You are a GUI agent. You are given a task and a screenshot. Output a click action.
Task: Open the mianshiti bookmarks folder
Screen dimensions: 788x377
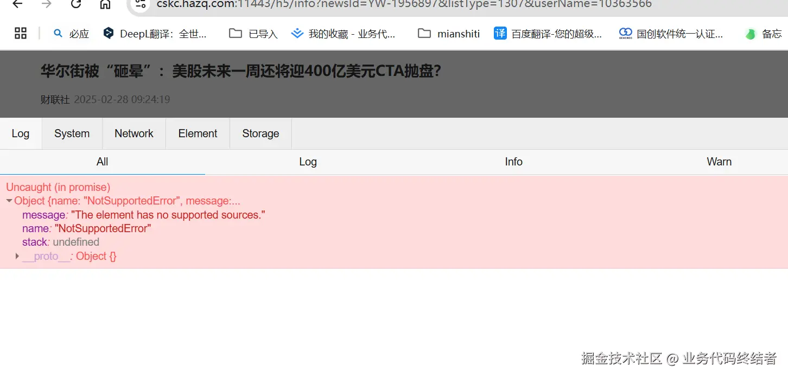coord(449,34)
